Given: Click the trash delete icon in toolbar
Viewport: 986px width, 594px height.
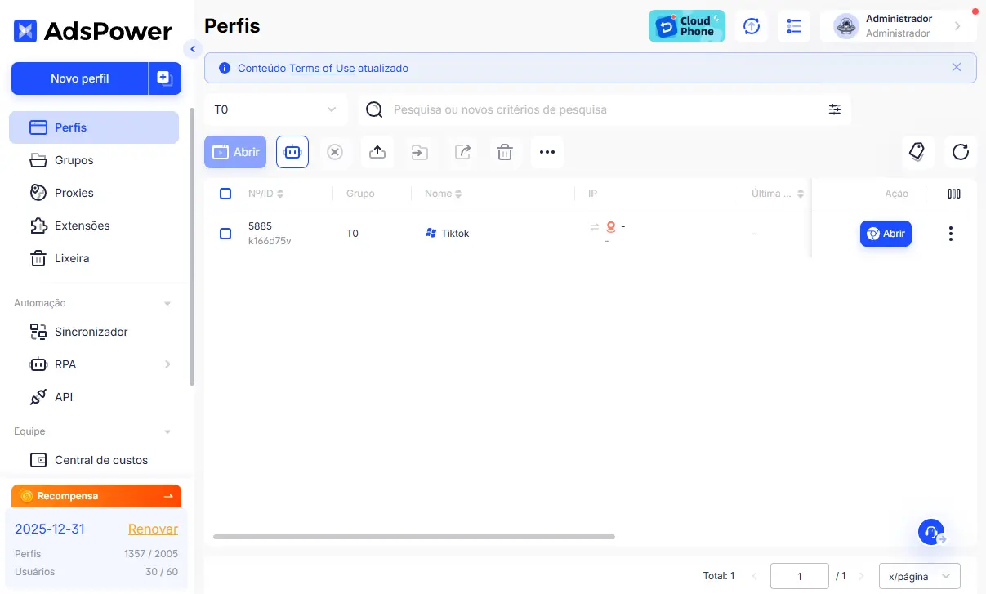Looking at the screenshot, I should click(505, 152).
